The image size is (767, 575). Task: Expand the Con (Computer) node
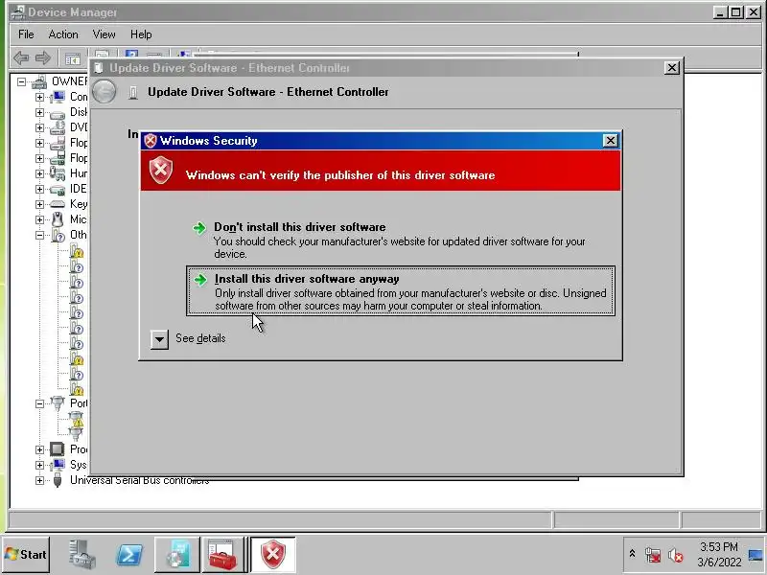click(x=39, y=97)
